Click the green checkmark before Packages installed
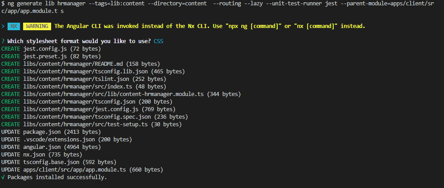Viewport: 444px width, 188px height. click(3, 177)
